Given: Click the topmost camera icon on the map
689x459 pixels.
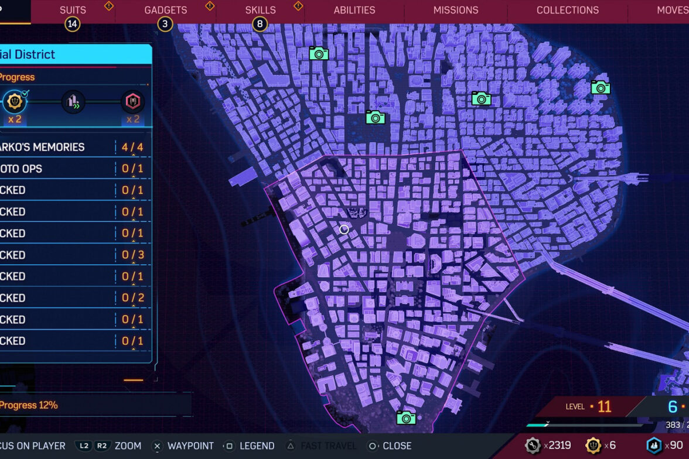Looking at the screenshot, I should click(x=319, y=53).
